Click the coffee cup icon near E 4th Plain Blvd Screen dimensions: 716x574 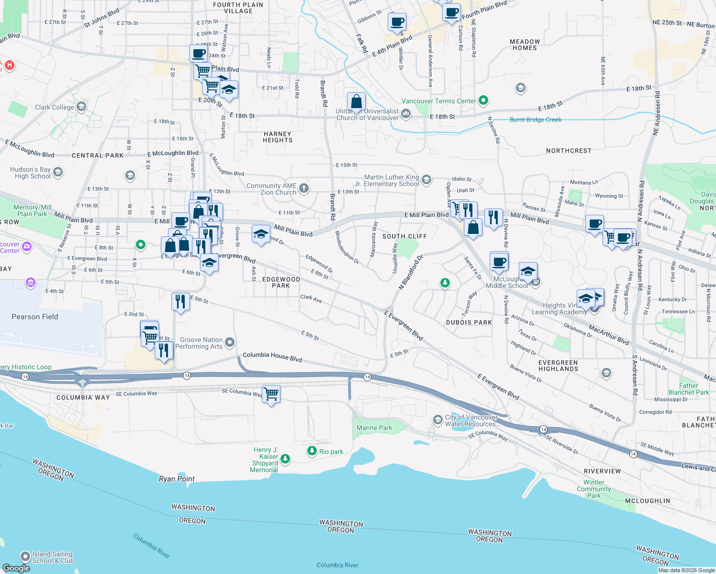[397, 21]
